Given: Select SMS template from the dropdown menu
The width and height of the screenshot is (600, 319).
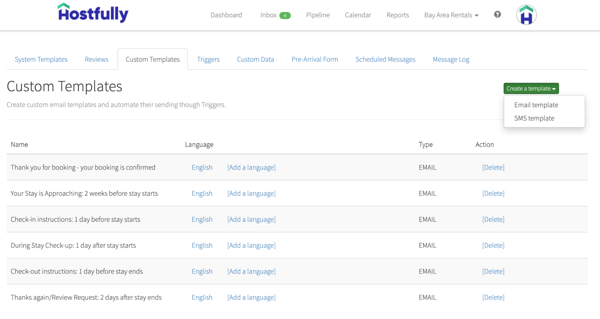Looking at the screenshot, I should coord(534,118).
